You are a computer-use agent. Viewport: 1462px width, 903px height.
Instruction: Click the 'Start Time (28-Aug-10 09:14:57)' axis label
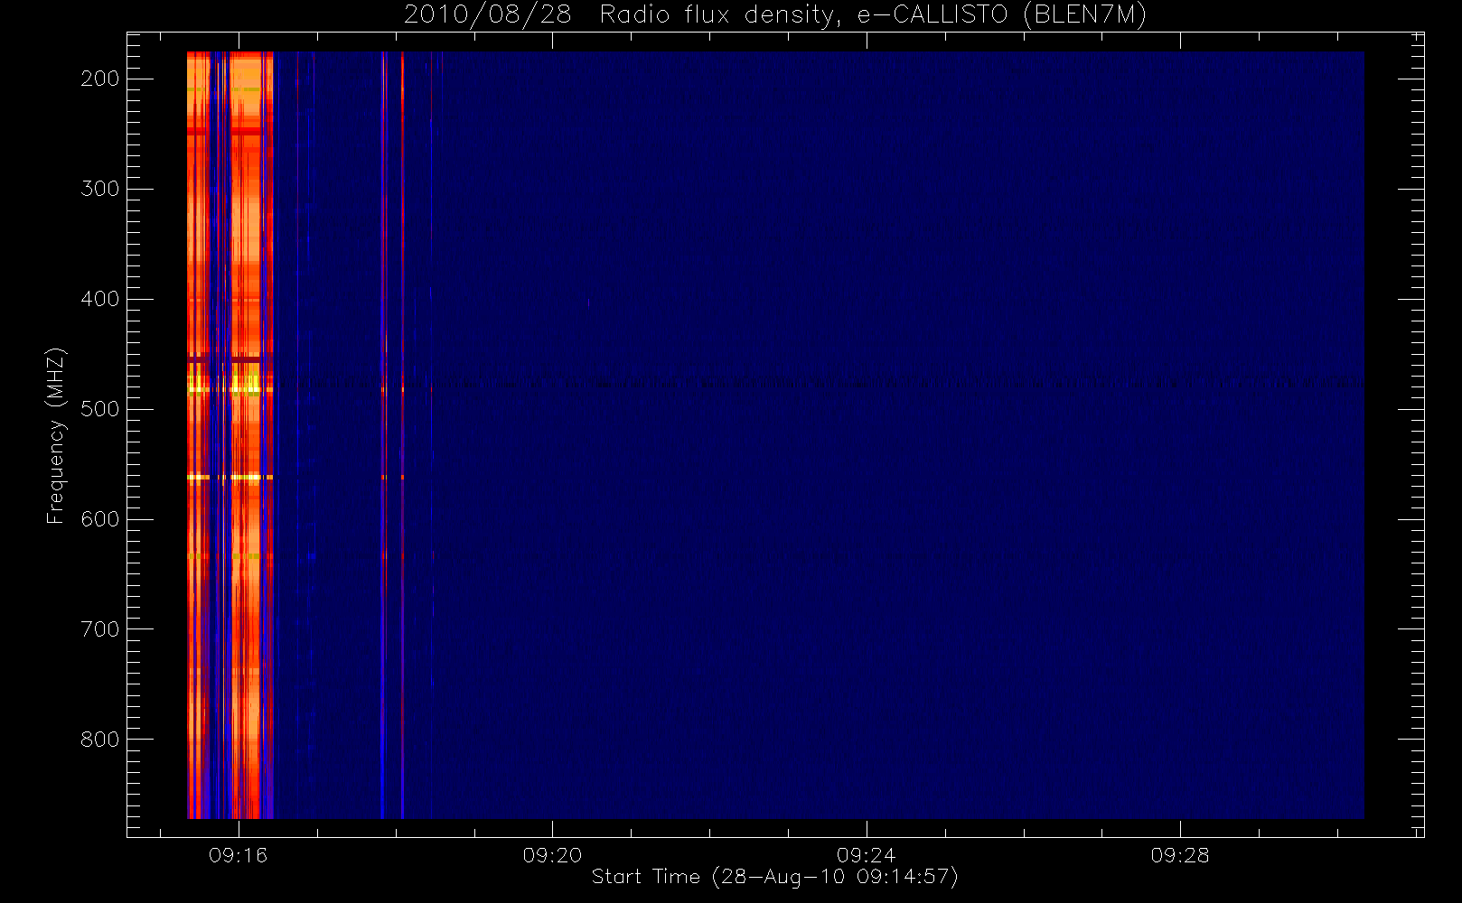pyautogui.click(x=774, y=877)
